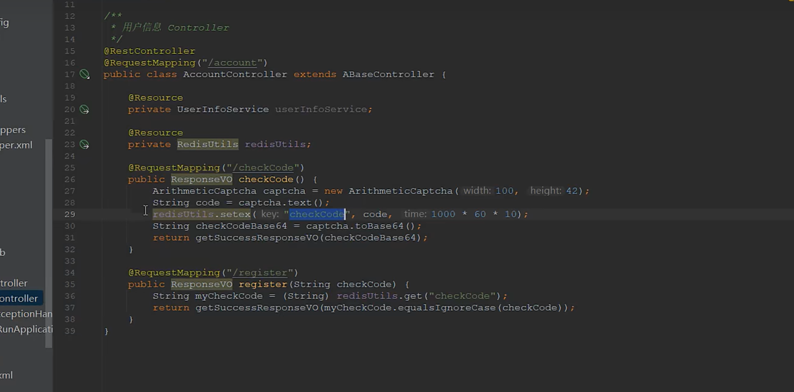Click the highlighted RedisUtils type on line 23
The height and width of the screenshot is (392, 794).
(207, 144)
